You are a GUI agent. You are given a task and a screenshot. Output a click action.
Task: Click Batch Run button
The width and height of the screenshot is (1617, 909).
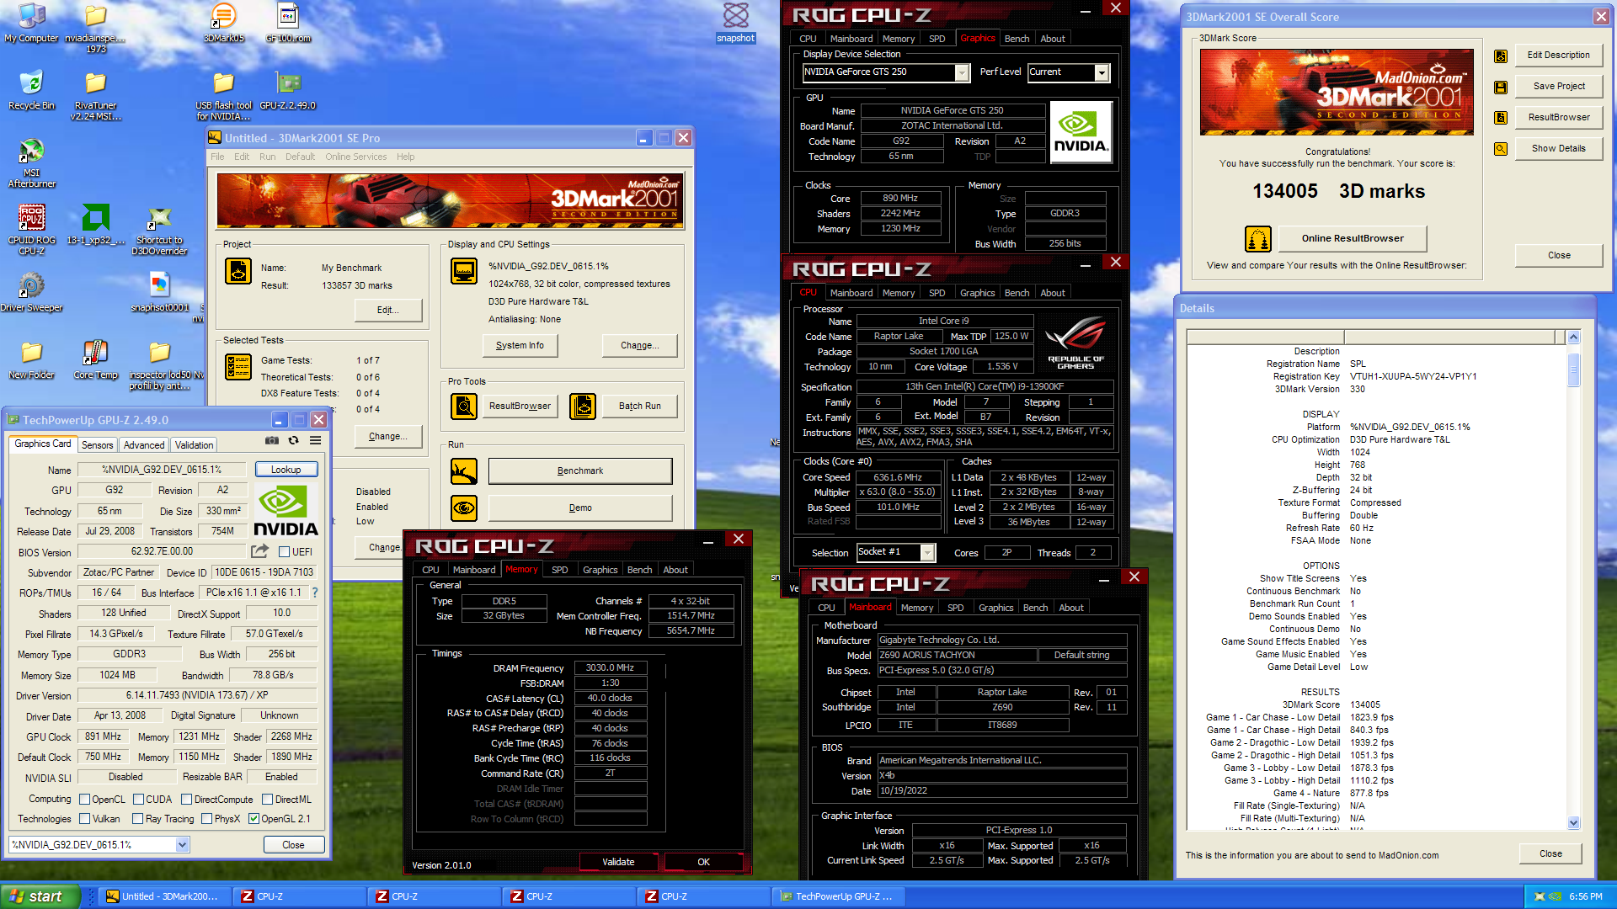coord(640,407)
